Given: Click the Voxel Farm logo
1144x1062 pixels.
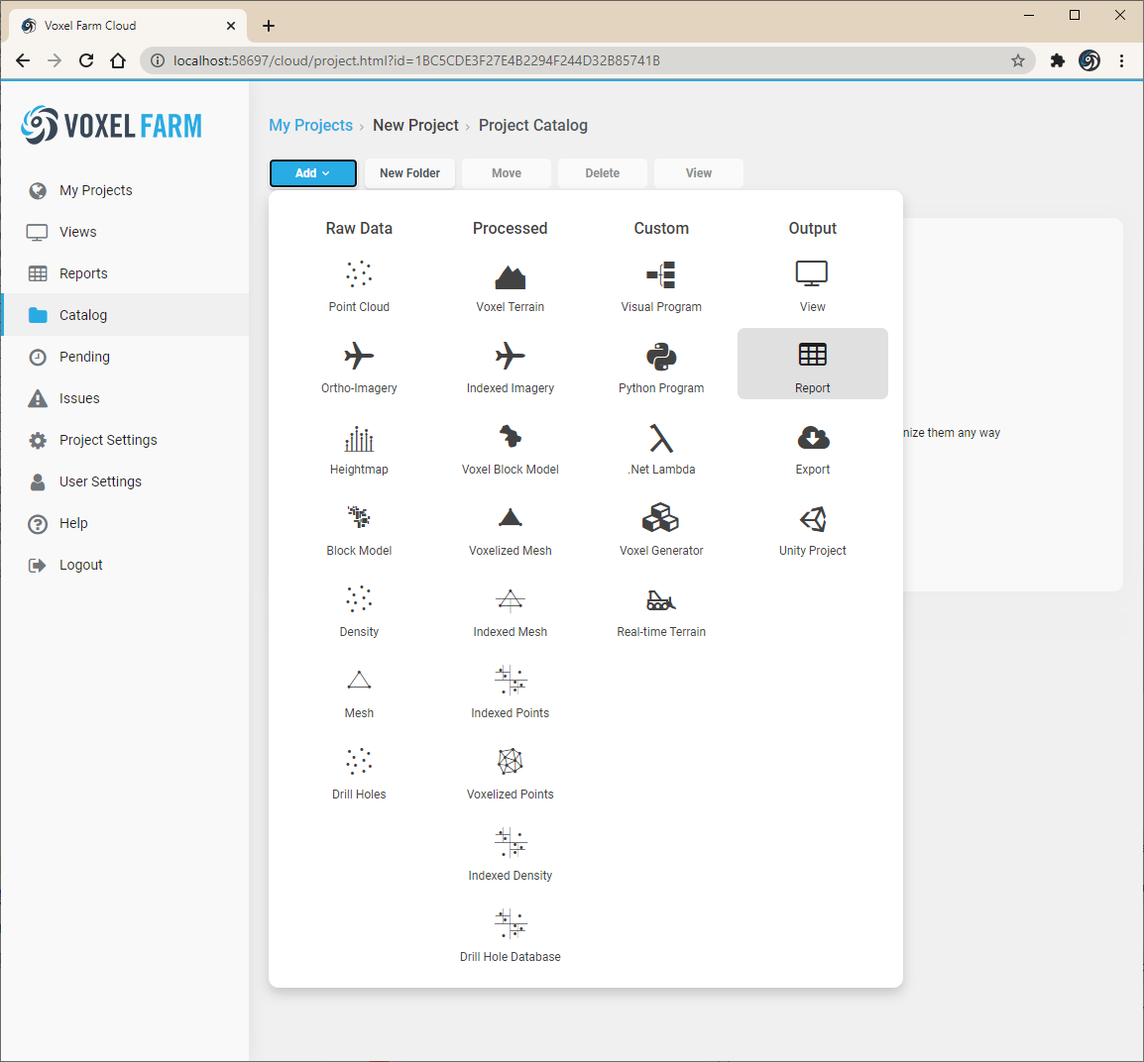Looking at the screenshot, I should (x=112, y=126).
